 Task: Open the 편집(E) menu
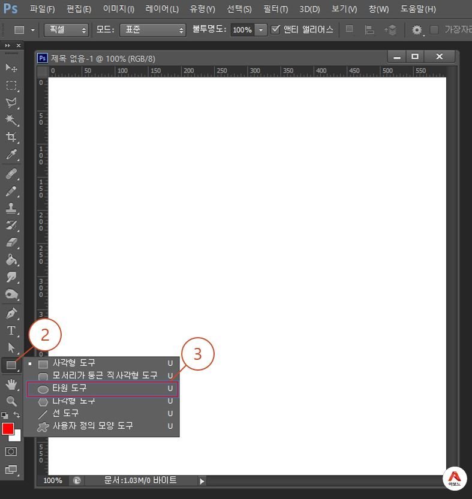pyautogui.click(x=79, y=9)
